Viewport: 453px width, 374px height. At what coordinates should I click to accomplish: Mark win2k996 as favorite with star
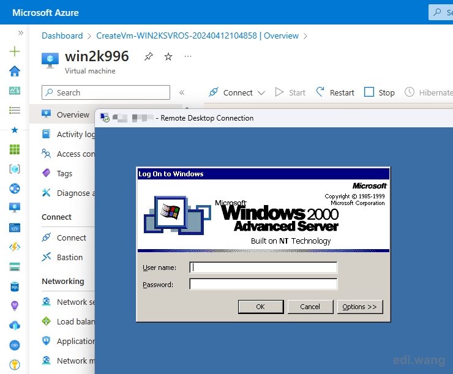tap(168, 56)
